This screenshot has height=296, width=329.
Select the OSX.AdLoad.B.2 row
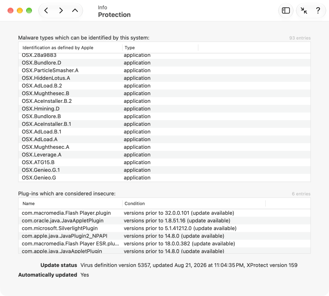(x=164, y=85)
